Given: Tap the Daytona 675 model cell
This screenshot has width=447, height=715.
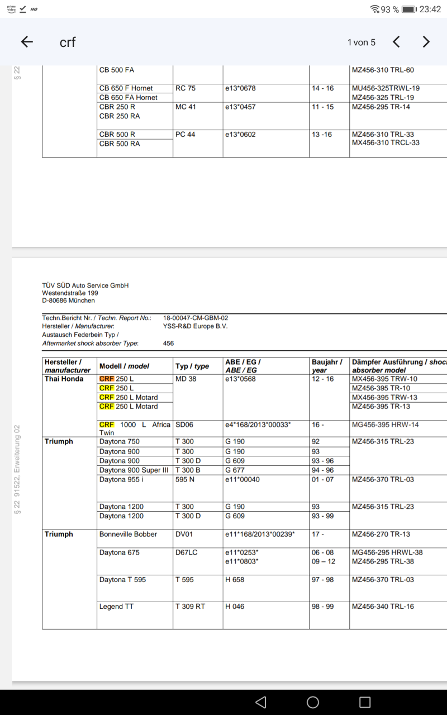Looking at the screenshot, I should click(120, 552).
